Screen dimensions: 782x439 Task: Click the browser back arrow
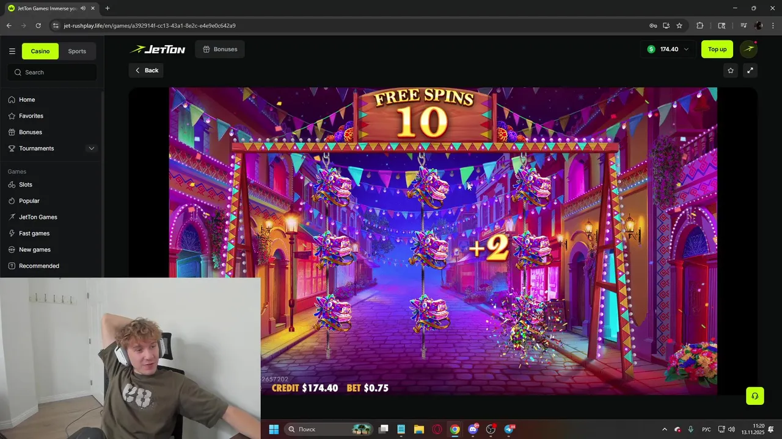click(x=9, y=26)
